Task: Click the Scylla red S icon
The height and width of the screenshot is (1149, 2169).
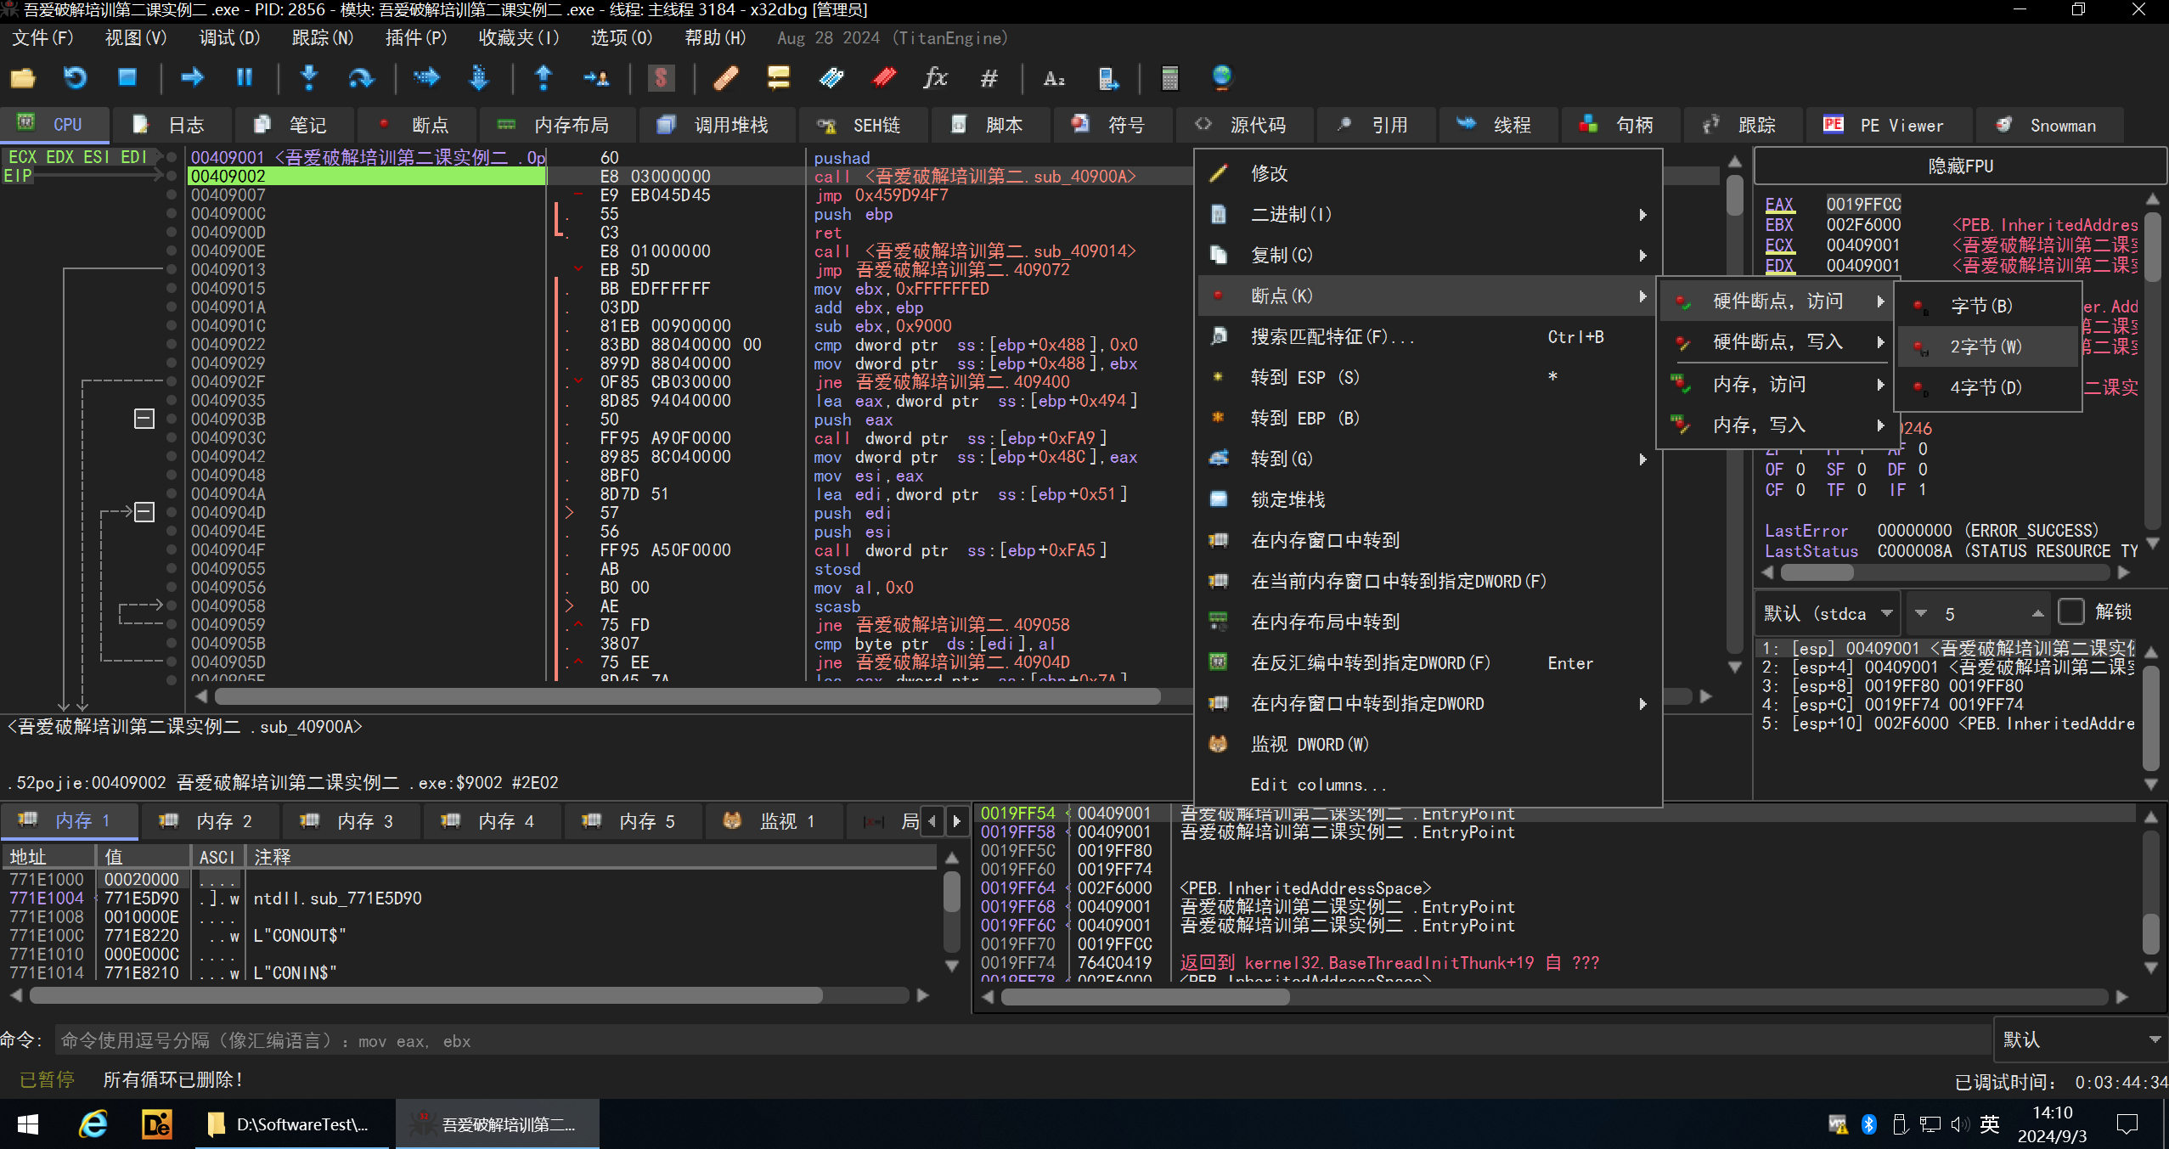Action: [661, 78]
